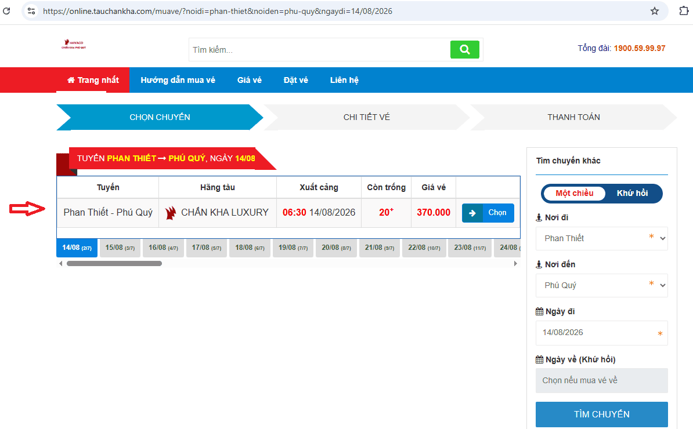Click the TÌM CHUYẾN button
The width and height of the screenshot is (693, 429).
point(601,414)
